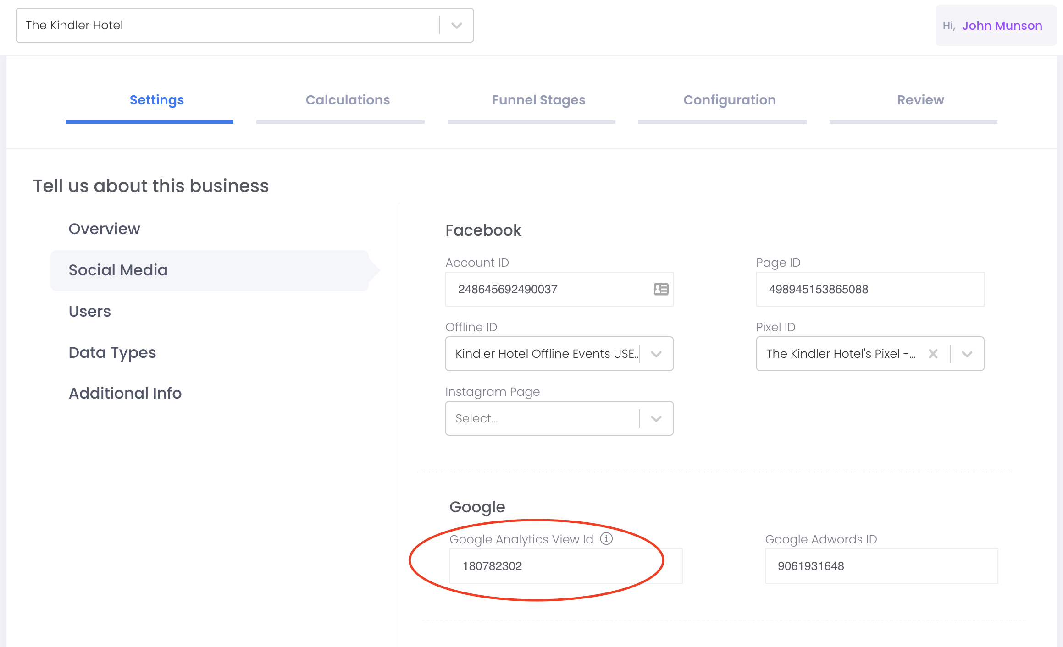Click the Google Analytics View Id field
Viewport: 1063px width, 647px height.
pos(565,566)
